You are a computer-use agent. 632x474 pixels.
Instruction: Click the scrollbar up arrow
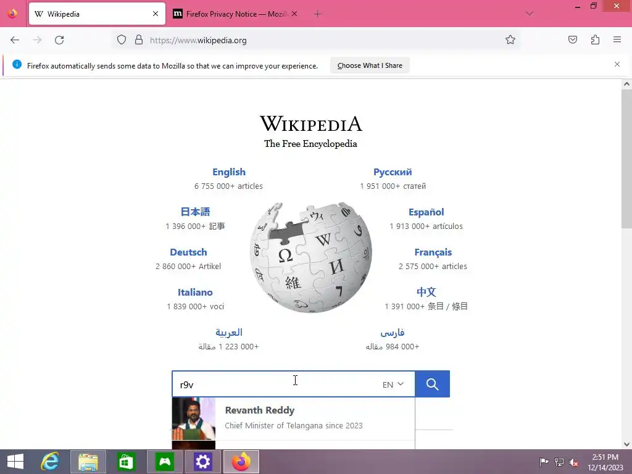tap(626, 84)
